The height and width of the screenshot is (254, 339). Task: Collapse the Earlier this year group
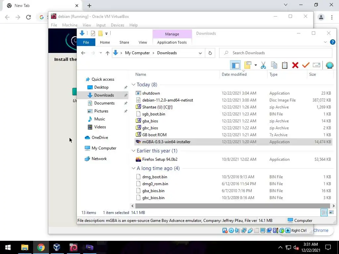[x=133, y=150]
